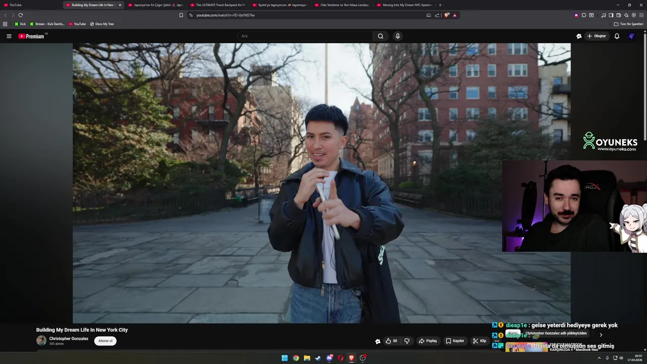The image size is (647, 364).
Task: Reload the page
Action: pyautogui.click(x=21, y=15)
